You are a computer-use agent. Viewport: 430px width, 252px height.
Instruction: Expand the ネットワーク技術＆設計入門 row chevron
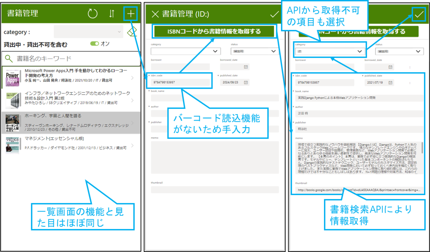pyautogui.click(x=132, y=100)
